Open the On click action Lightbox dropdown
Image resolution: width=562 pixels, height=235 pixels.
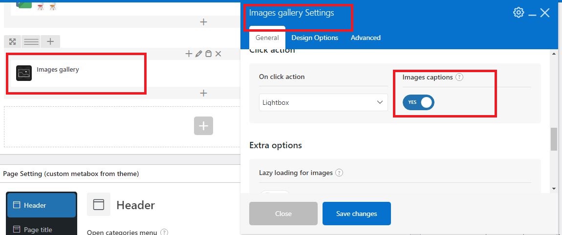click(324, 102)
